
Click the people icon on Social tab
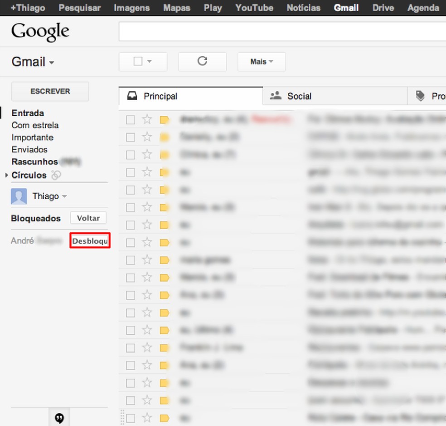[276, 96]
